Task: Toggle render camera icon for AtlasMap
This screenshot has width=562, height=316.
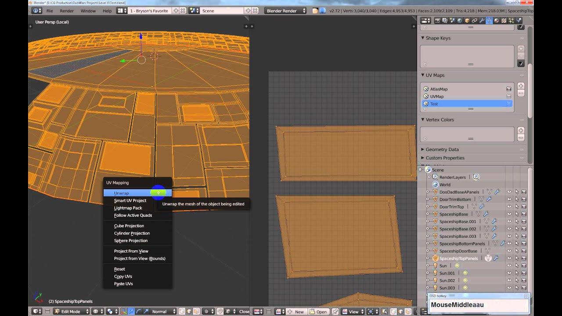Action: pyautogui.click(x=509, y=89)
